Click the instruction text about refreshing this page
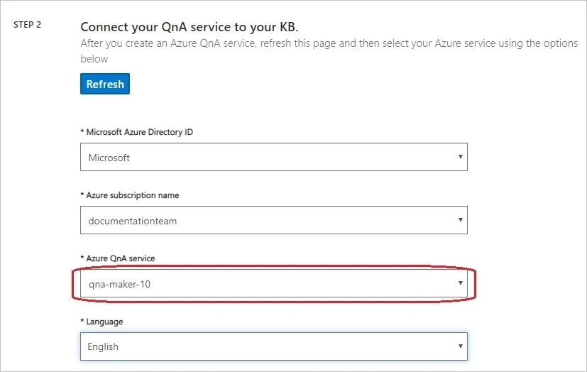 [329, 51]
